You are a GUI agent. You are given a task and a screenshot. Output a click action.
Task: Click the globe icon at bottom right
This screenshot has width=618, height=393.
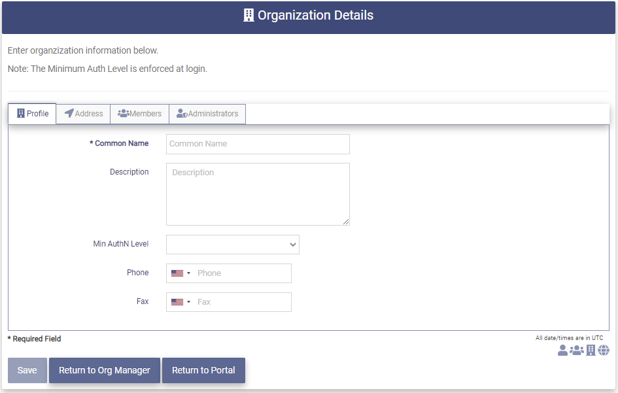[x=604, y=350]
